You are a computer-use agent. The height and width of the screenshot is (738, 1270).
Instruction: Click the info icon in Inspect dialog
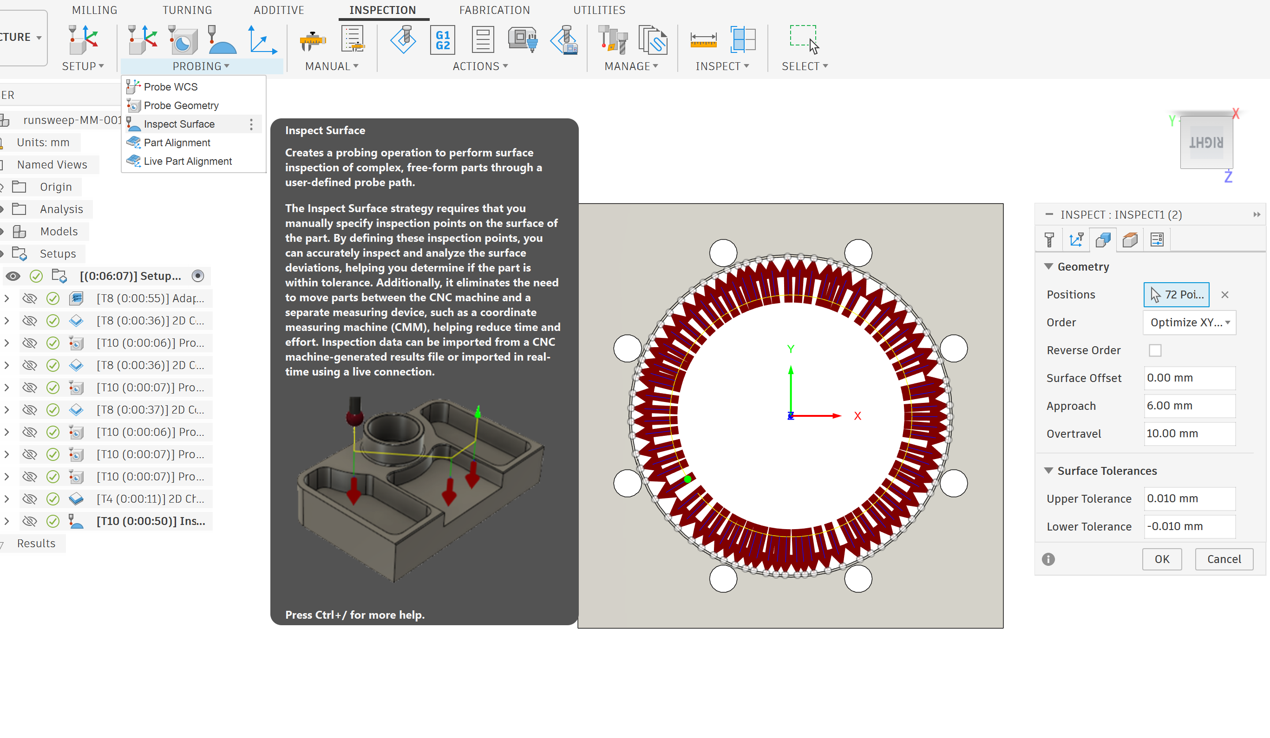1048,559
